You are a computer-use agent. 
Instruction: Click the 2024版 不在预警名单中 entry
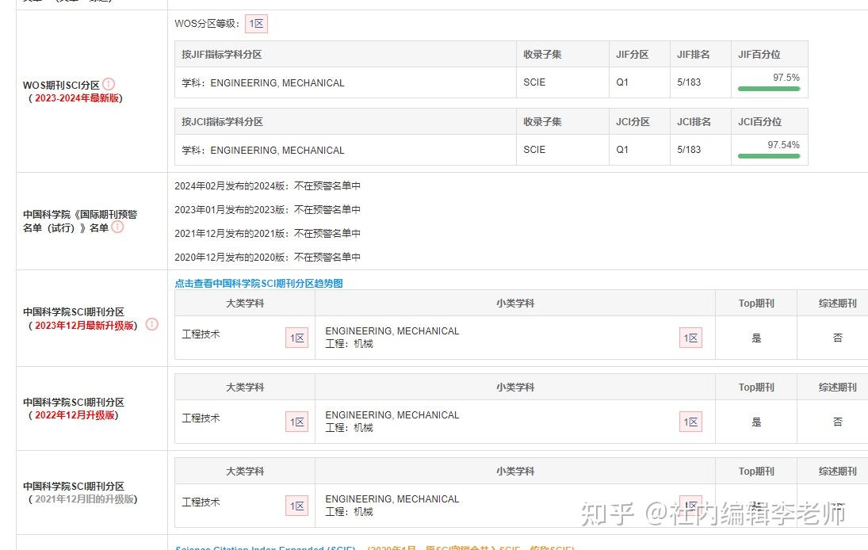269,185
